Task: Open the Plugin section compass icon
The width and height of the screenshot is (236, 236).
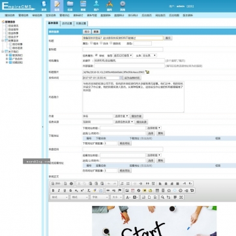Action: tap(110, 4)
